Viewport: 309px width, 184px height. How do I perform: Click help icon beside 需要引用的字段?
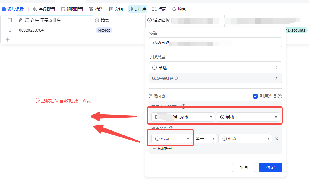183,106
